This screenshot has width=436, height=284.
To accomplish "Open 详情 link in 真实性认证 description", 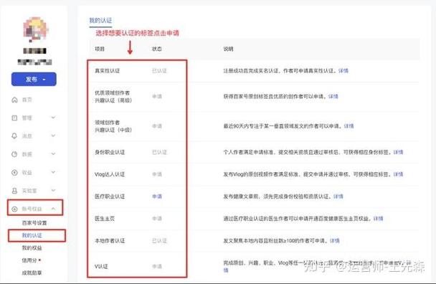I will pos(343,71).
